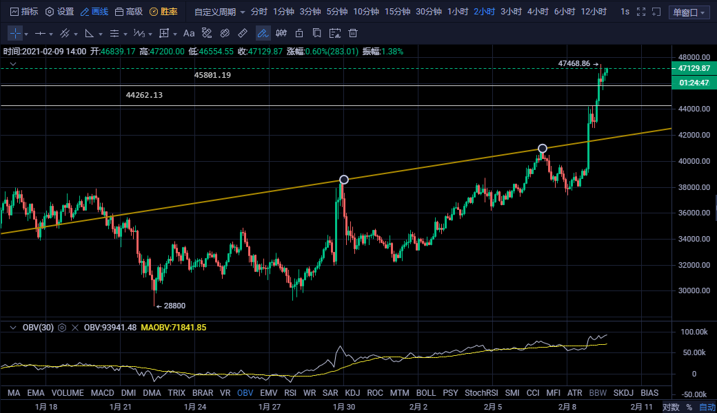Collapse the OBV panel chevron
Image resolution: width=717 pixels, height=413 pixels.
13,328
